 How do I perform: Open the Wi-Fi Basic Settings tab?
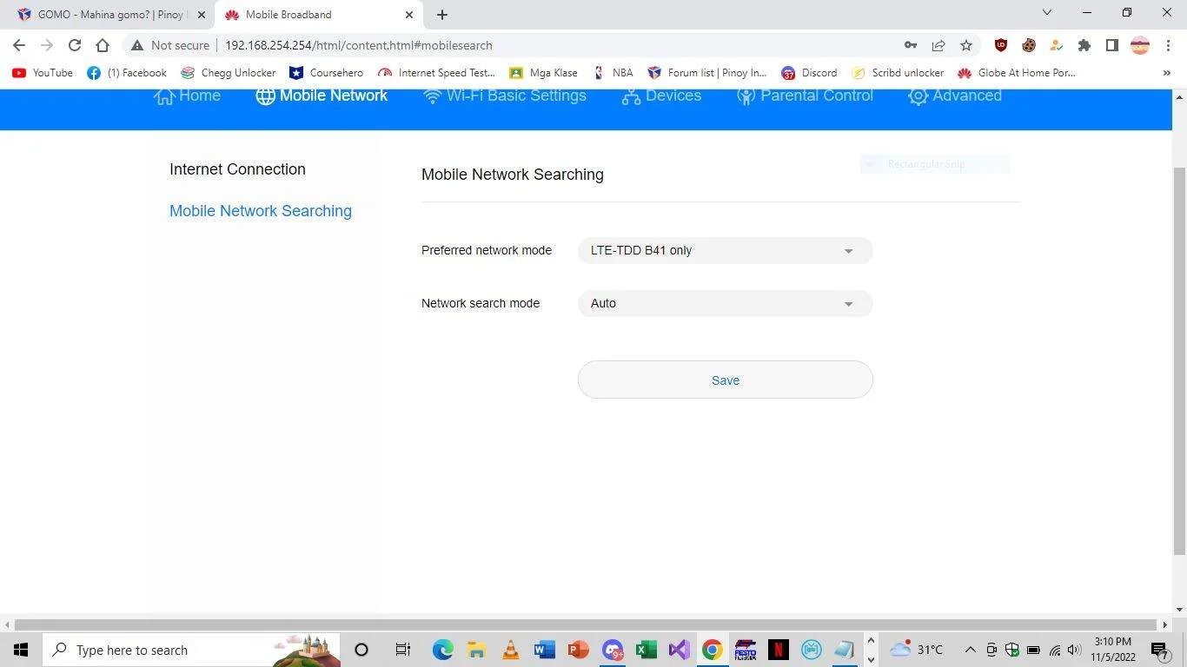pyautogui.click(x=505, y=96)
